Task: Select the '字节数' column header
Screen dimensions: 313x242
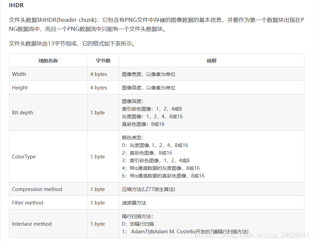Action: [x=103, y=61]
